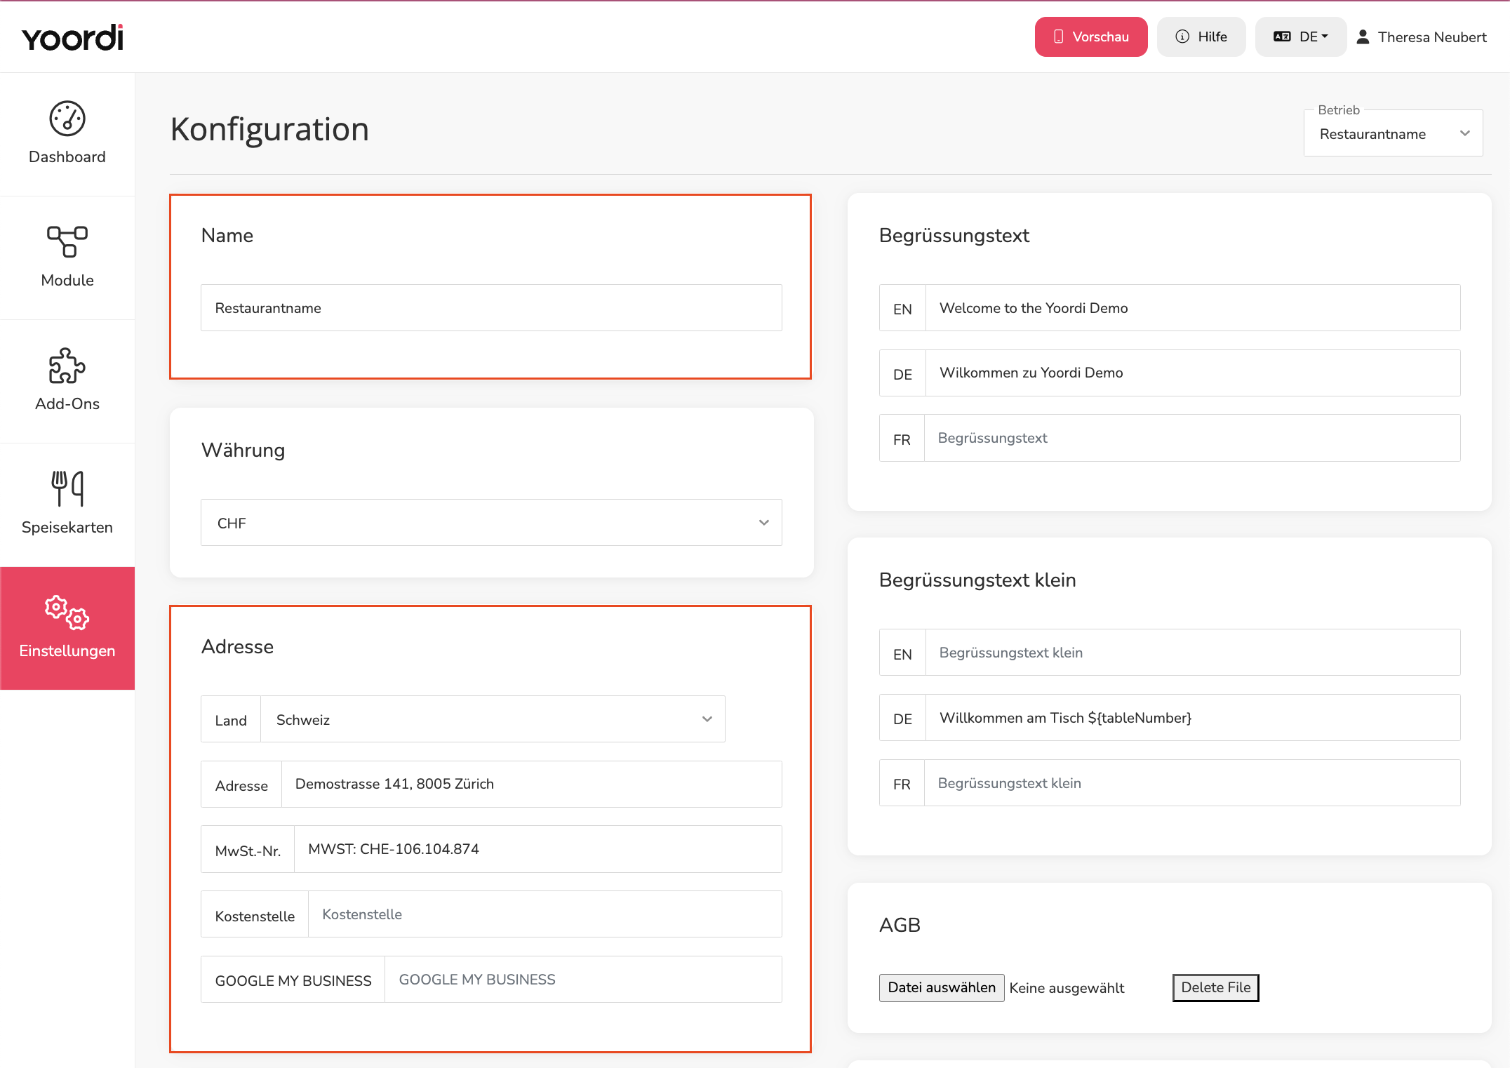Click the Yoordi logo
This screenshot has height=1068, width=1510.
[x=72, y=37]
